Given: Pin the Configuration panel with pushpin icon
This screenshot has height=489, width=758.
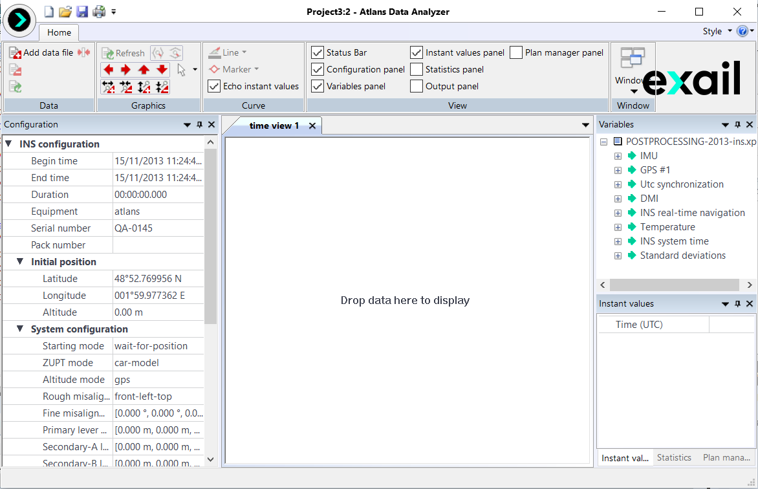Looking at the screenshot, I should [x=199, y=125].
